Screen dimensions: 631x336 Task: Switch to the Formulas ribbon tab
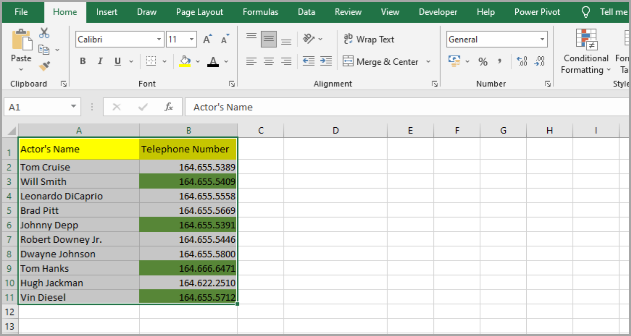coord(260,12)
